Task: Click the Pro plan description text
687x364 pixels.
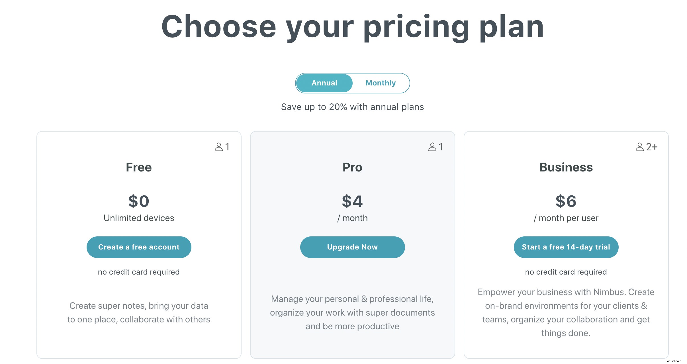Action: (352, 312)
